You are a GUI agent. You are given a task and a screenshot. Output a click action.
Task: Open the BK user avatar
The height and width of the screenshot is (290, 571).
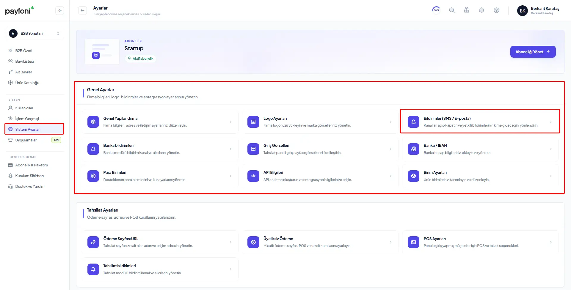523,11
